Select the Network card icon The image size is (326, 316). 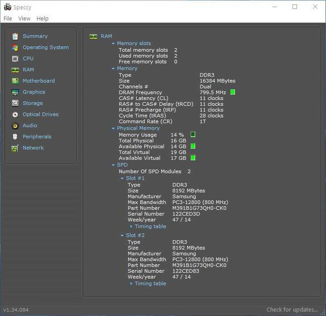15,148
